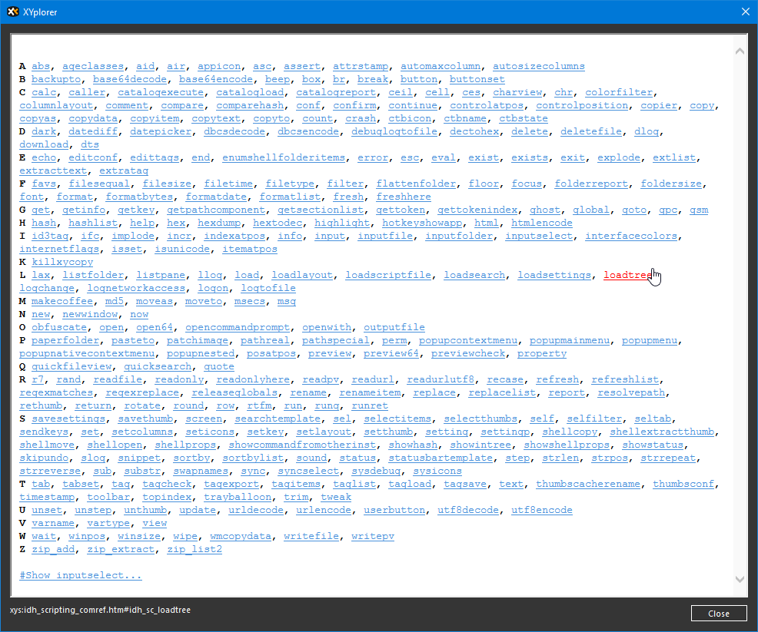Viewport: 758px width, 632px height.
Task: Open the makecoffee command reference
Action: (62, 300)
